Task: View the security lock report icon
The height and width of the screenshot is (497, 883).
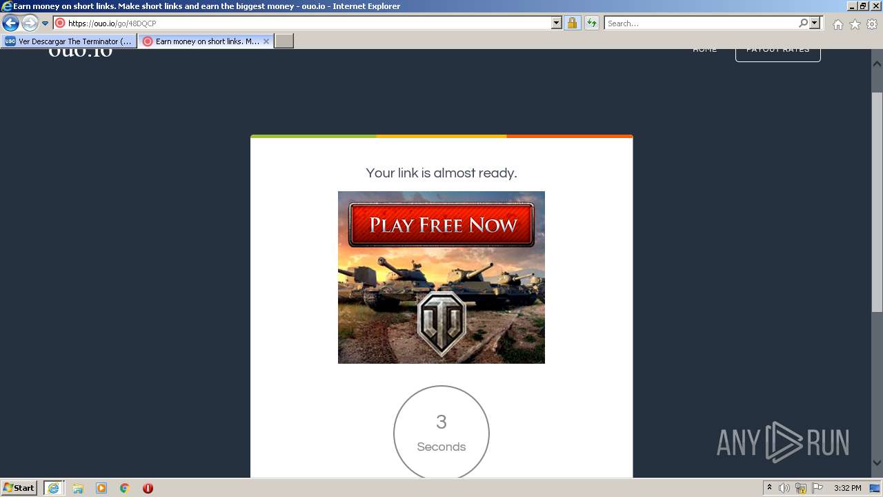Action: [x=572, y=23]
